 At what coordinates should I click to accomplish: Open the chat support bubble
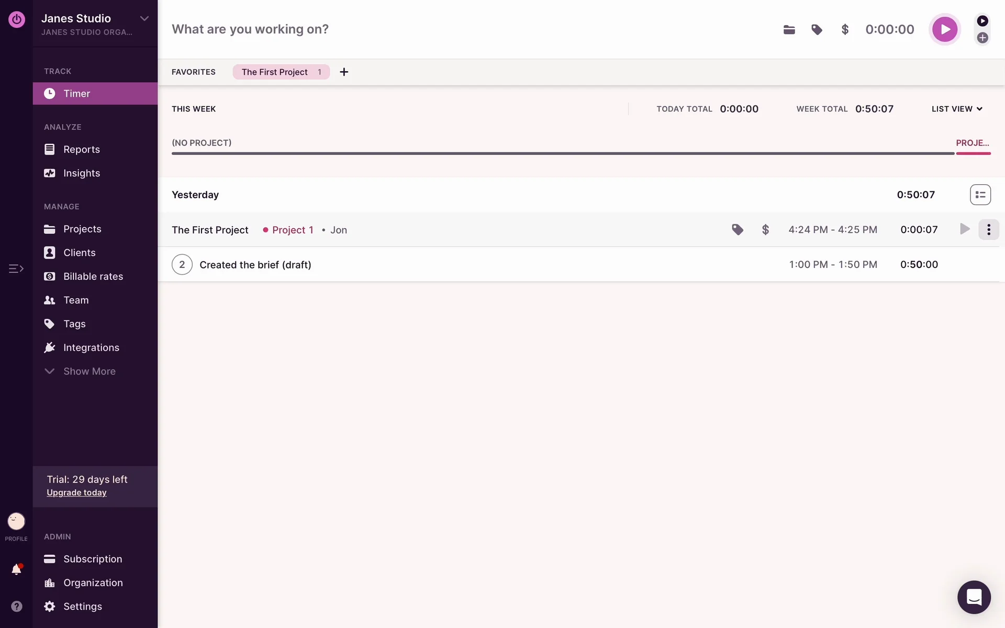pyautogui.click(x=974, y=597)
